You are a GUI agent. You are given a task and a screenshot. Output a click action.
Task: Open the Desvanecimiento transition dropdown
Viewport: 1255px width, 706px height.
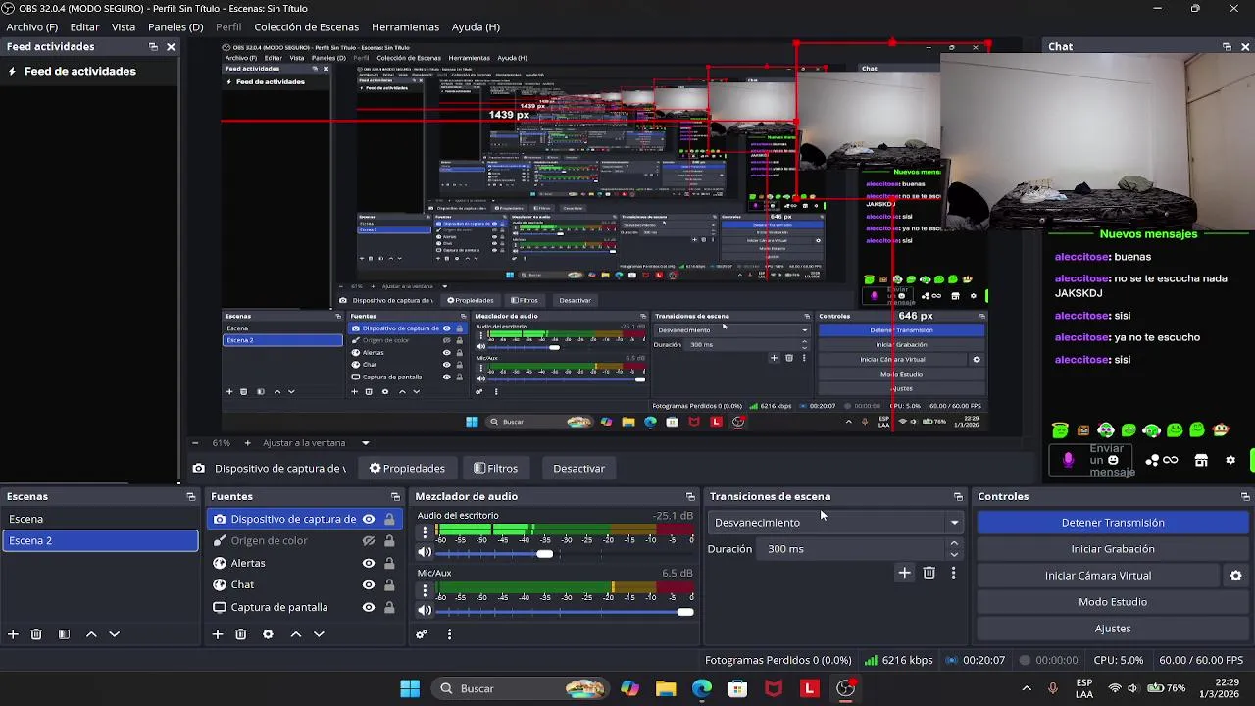[x=837, y=523]
